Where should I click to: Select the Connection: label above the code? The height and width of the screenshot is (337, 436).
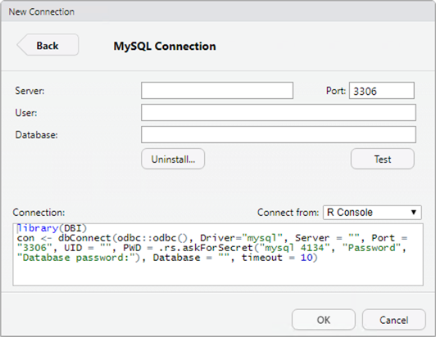(x=39, y=213)
